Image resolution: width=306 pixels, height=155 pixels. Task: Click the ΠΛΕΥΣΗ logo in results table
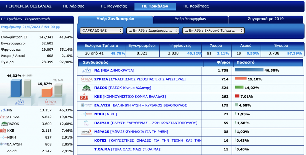pyautogui.click(x=86, y=123)
